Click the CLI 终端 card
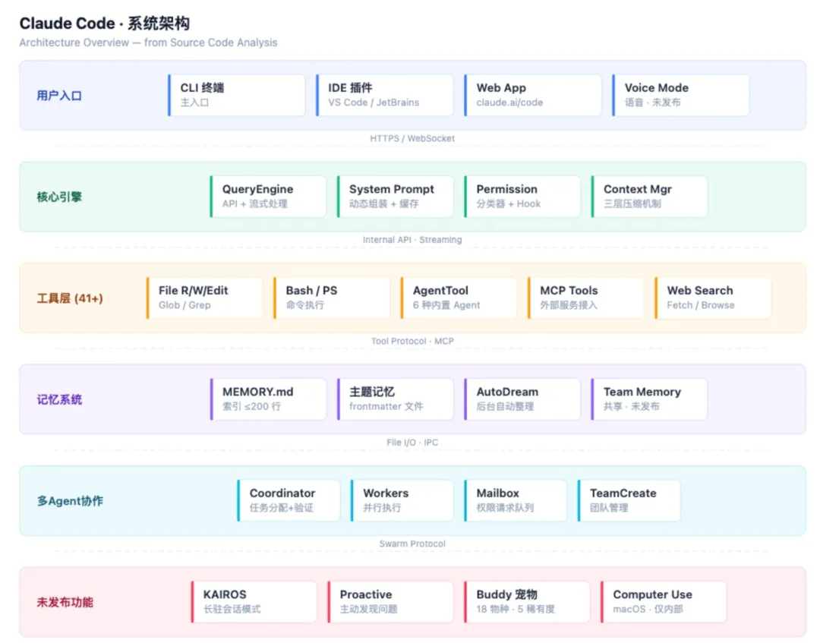The height and width of the screenshot is (643, 820). click(237, 95)
